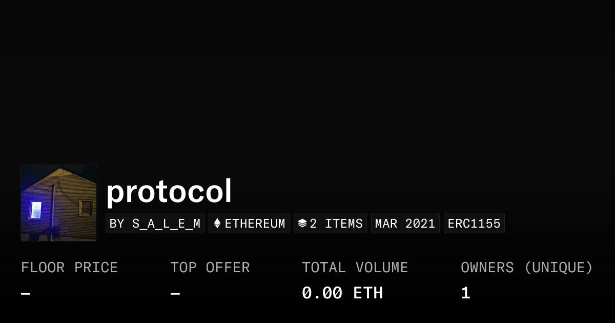This screenshot has height=323, width=615.
Task: Click the stacked layers items icon
Action: tap(302, 224)
